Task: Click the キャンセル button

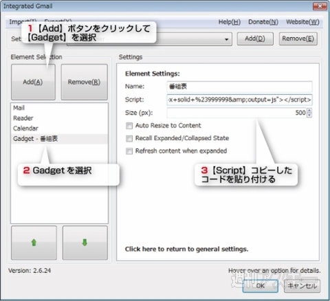Action: (x=302, y=286)
